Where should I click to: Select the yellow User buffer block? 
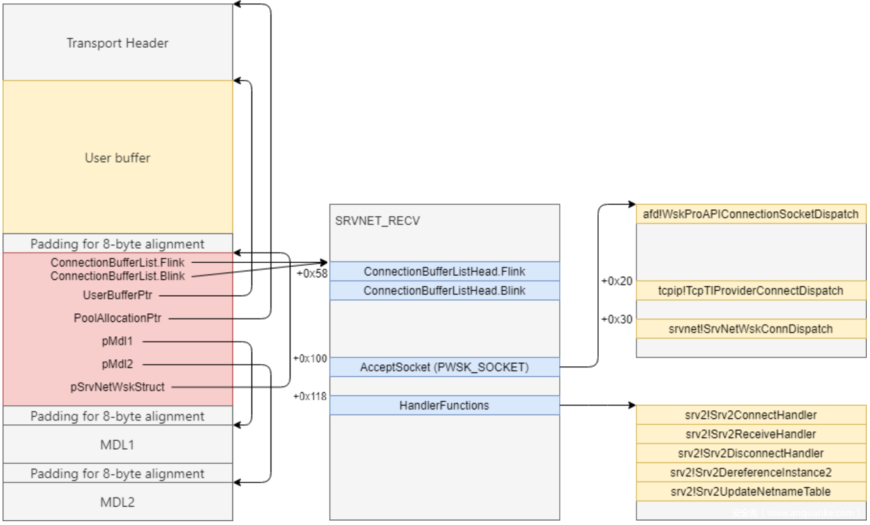tap(117, 158)
